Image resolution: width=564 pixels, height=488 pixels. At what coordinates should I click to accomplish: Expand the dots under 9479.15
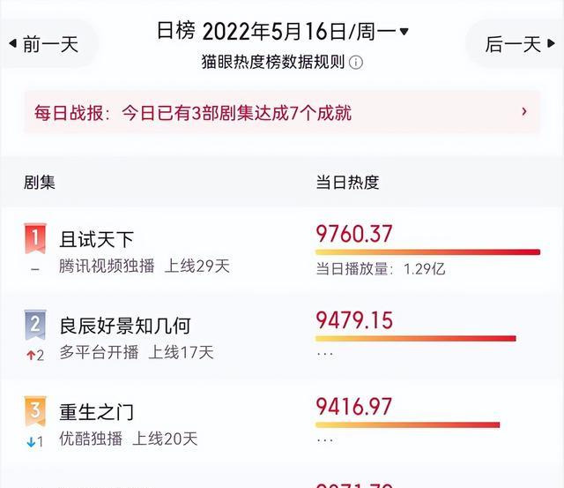click(x=325, y=355)
